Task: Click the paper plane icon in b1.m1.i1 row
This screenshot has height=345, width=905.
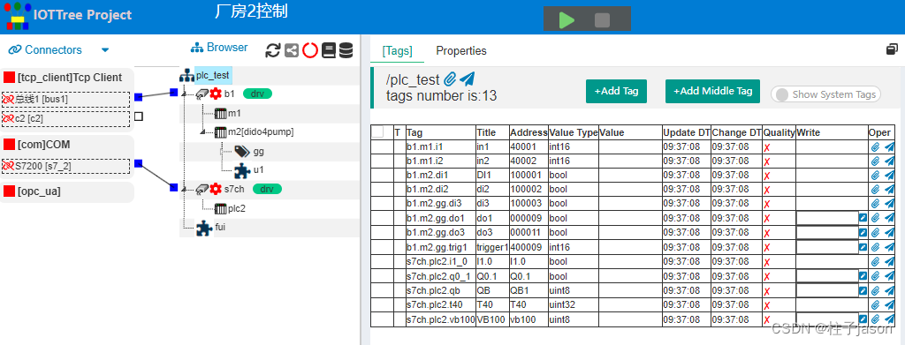Action: point(889,146)
